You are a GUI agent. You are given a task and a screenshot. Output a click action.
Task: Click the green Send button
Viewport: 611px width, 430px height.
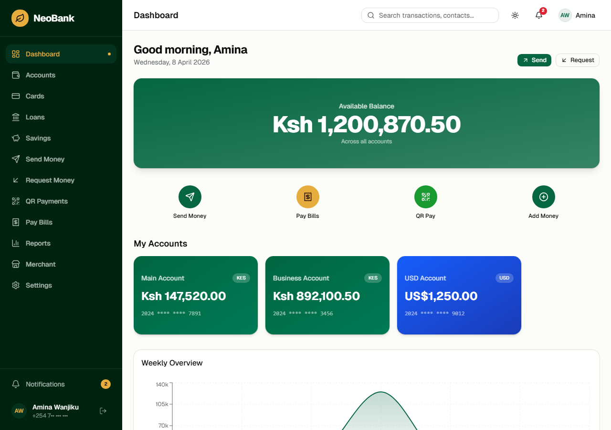pos(534,60)
